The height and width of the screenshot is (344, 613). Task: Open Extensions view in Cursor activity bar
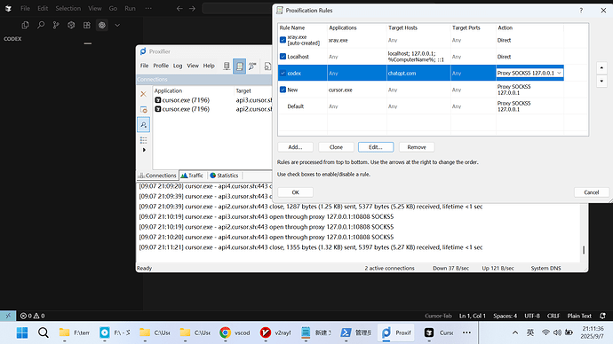pos(87,26)
